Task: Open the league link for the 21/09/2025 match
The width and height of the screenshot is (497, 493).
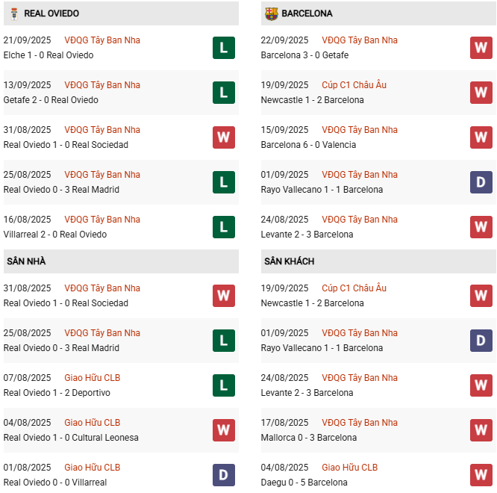Action: [x=102, y=40]
